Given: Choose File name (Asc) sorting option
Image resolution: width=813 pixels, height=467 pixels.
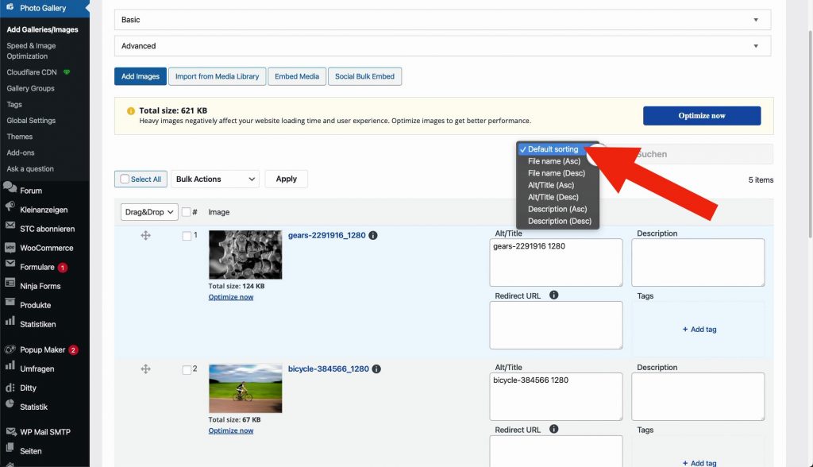Looking at the screenshot, I should [553, 161].
